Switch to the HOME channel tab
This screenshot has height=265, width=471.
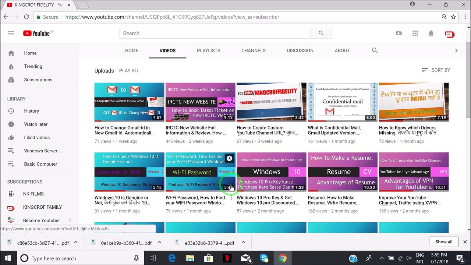point(132,50)
